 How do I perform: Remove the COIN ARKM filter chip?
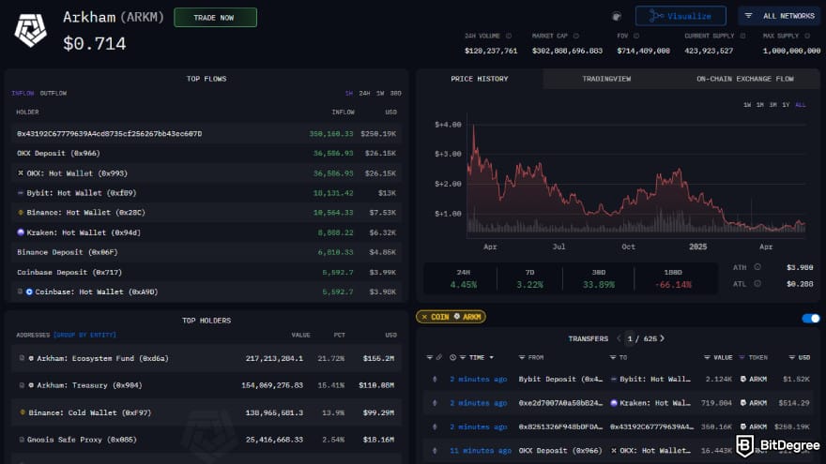coord(424,317)
